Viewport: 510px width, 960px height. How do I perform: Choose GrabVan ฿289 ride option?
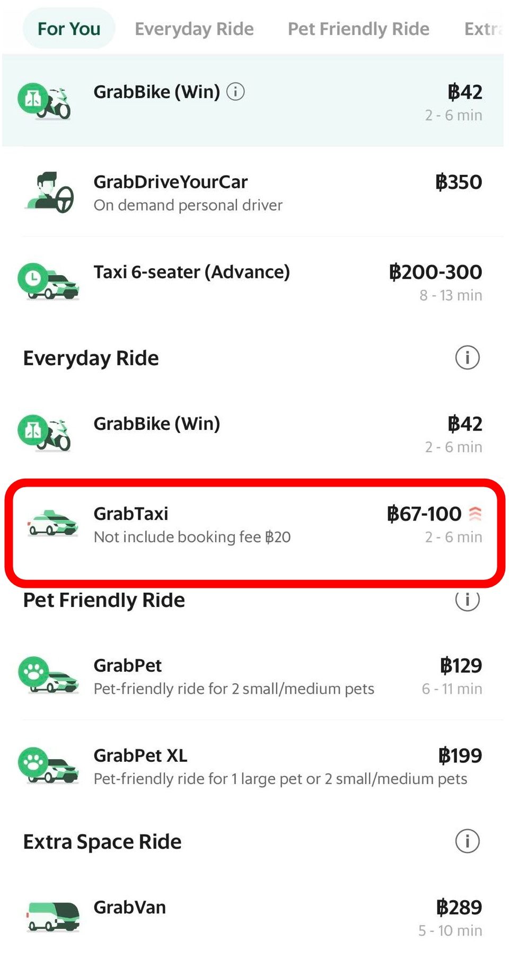point(254,917)
